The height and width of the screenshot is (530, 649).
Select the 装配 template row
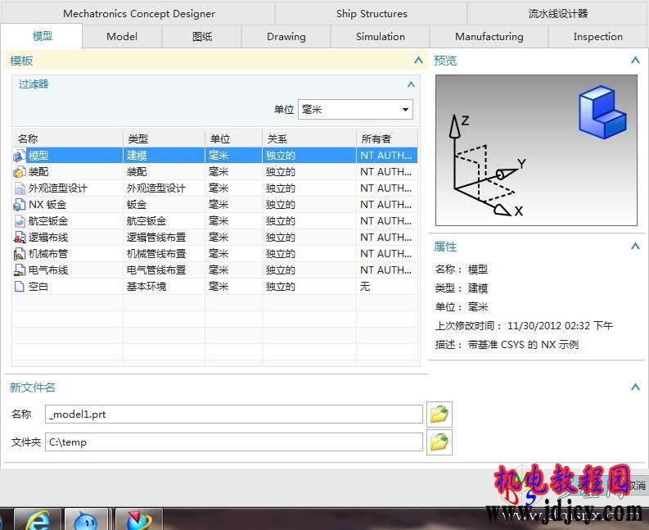[x=214, y=172]
